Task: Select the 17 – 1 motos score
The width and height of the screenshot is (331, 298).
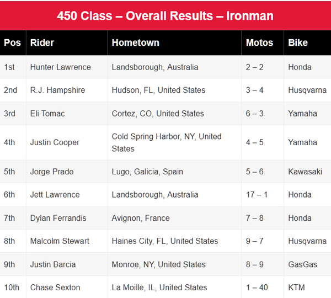Action: click(x=258, y=195)
